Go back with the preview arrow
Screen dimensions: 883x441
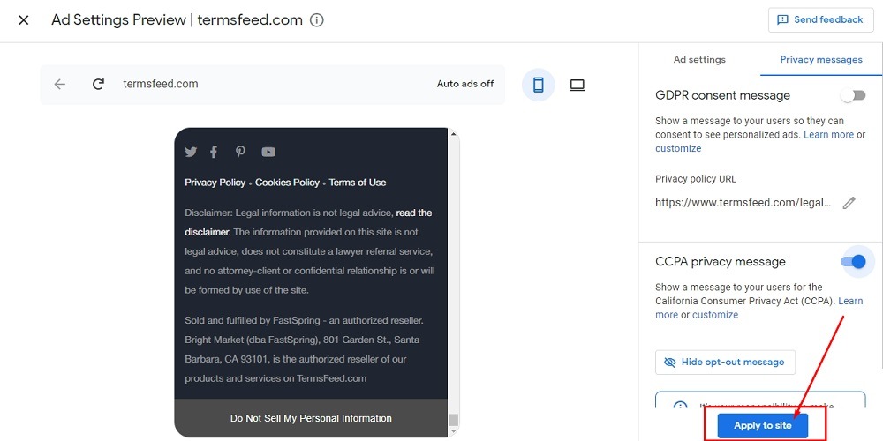[x=60, y=85]
